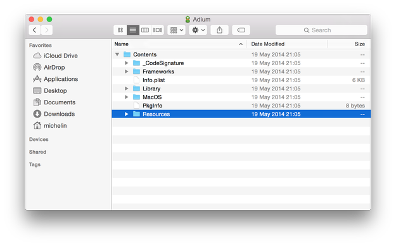Select the Resources folder icon

[136, 114]
